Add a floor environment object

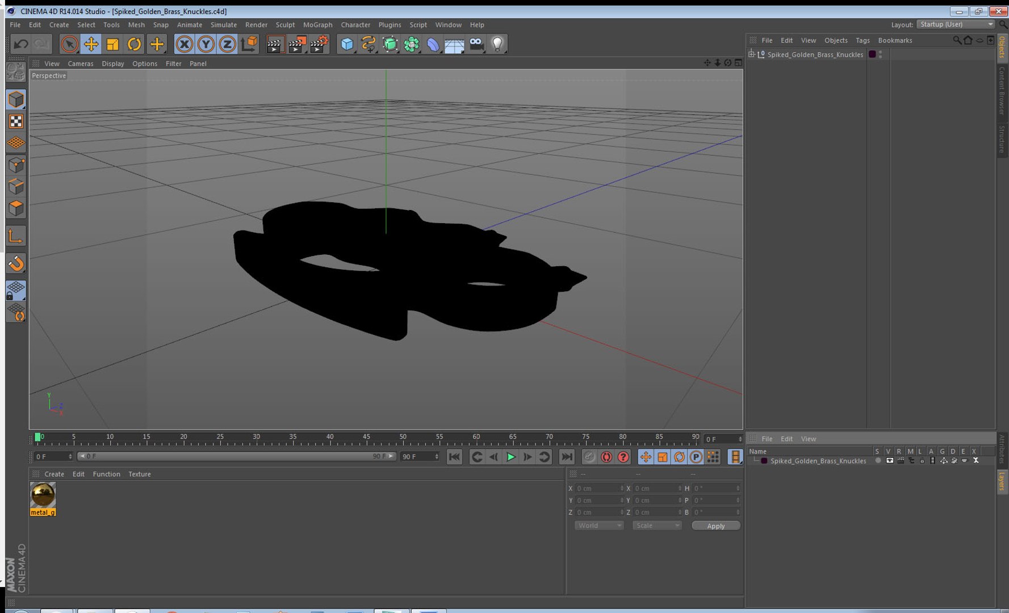(454, 44)
